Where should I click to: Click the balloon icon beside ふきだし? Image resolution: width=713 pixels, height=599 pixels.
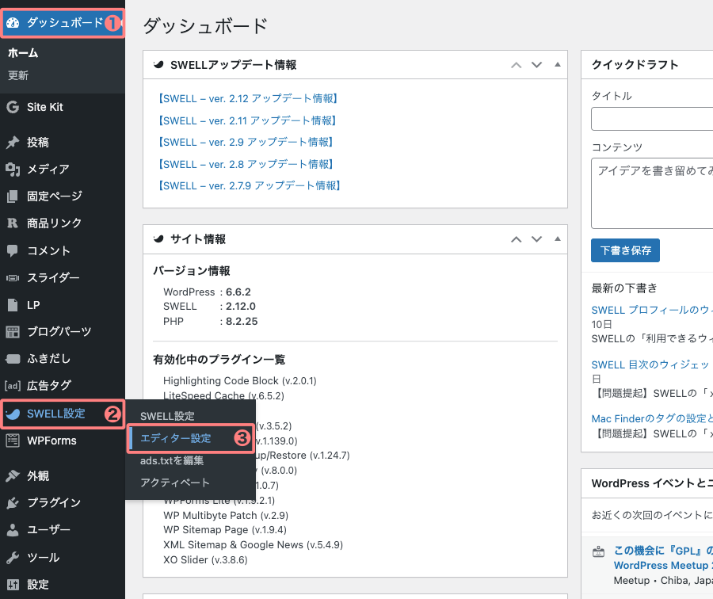click(13, 359)
